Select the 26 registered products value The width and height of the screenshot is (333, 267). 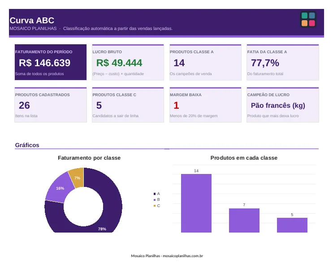pos(24,106)
